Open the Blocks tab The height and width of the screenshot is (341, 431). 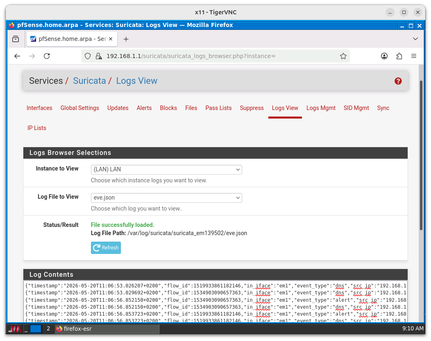click(168, 108)
